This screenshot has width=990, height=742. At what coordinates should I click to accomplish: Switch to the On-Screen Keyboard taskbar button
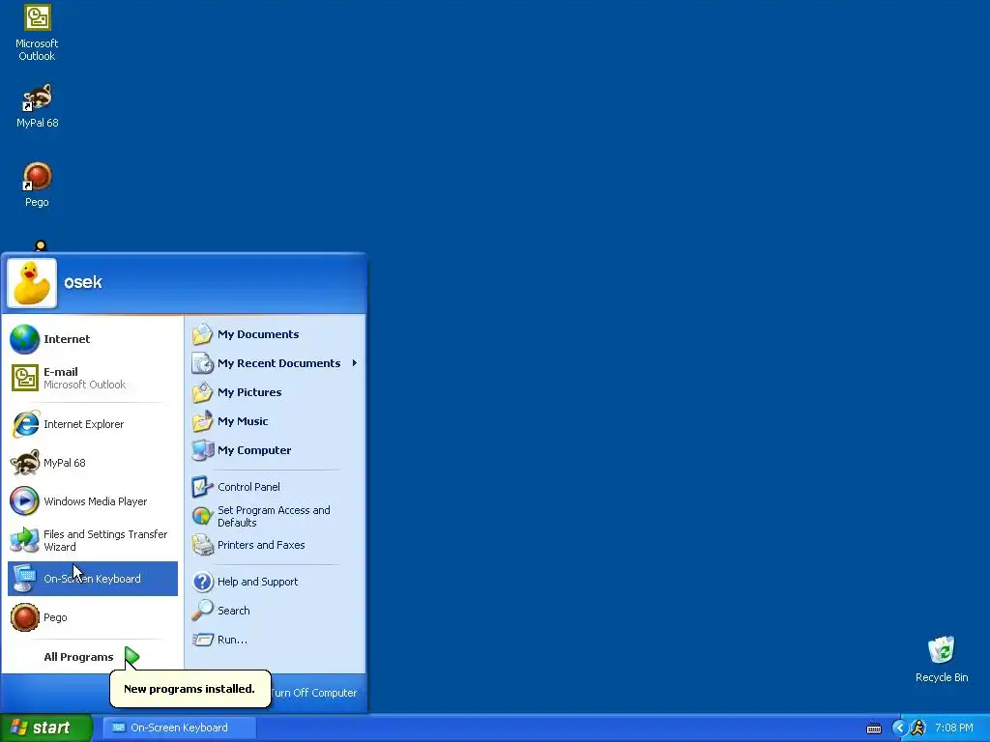pos(179,728)
